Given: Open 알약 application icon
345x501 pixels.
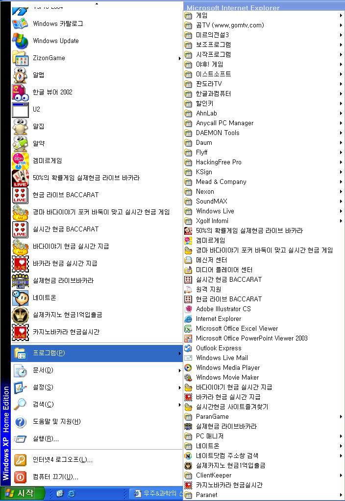Looking at the screenshot, I should (20, 144).
